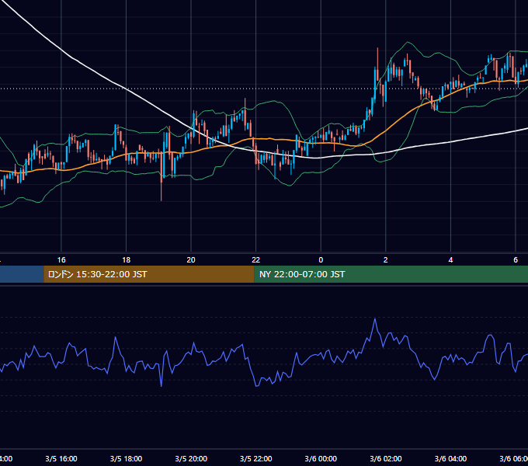Click the 3/5 18:00 time label
This screenshot has width=528, height=466.
tap(126, 458)
